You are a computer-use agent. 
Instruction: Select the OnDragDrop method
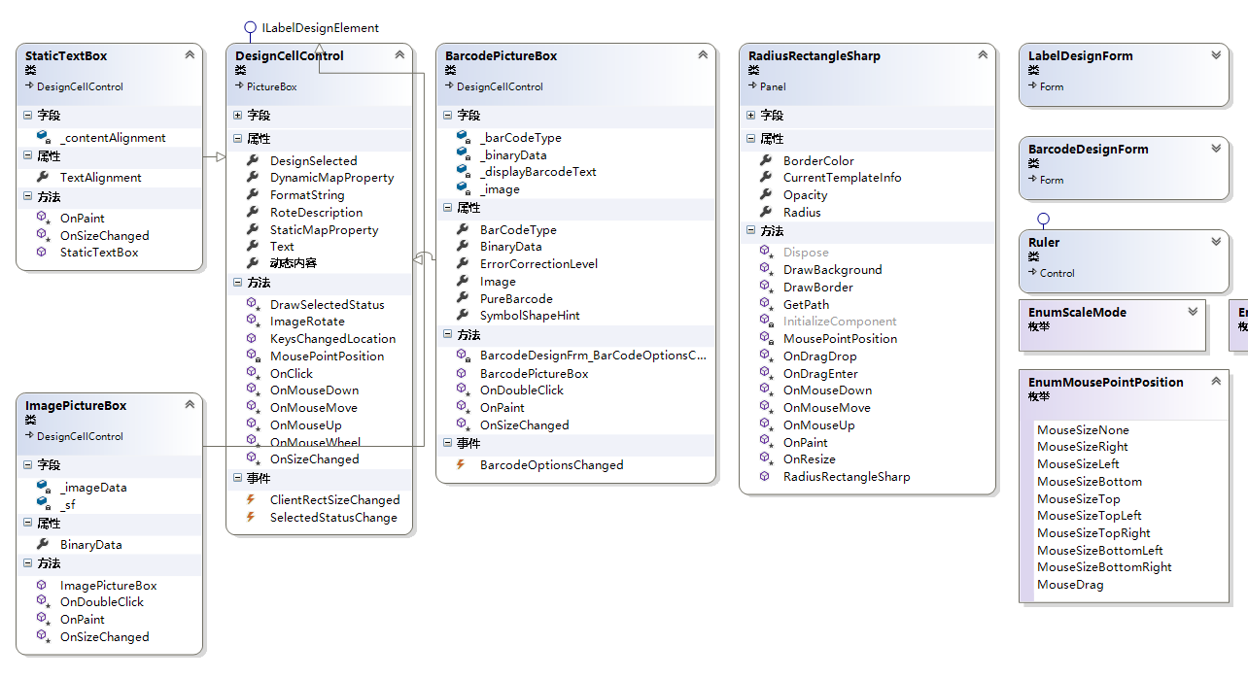pyautogui.click(x=820, y=356)
